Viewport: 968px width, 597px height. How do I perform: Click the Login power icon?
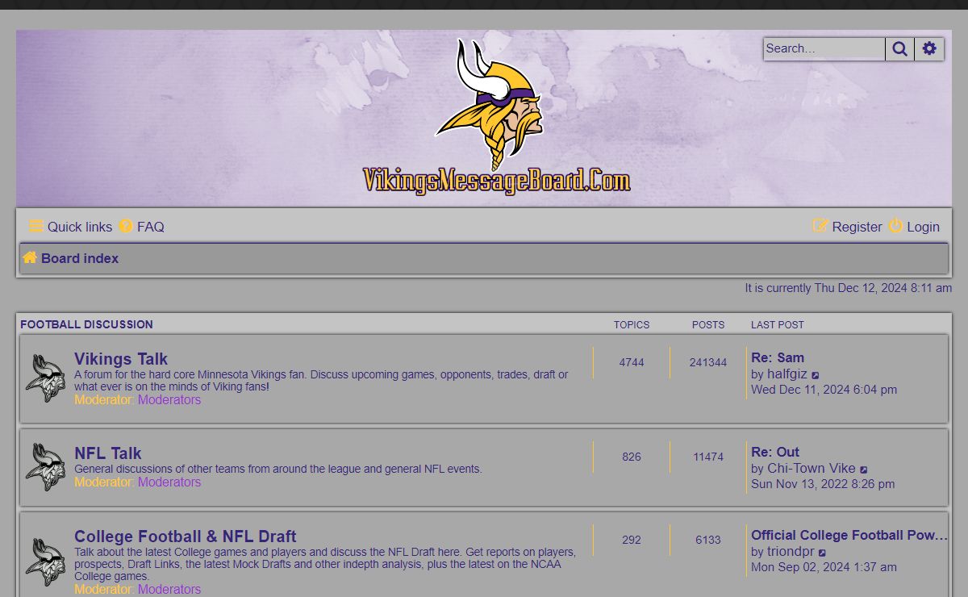coord(896,227)
